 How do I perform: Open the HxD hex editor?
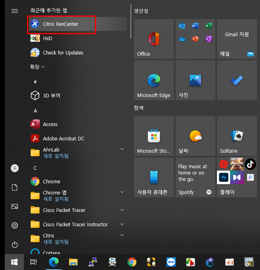coord(78,38)
